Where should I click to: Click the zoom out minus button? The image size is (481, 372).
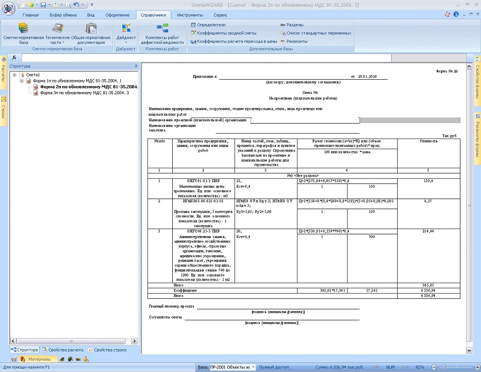click(434, 367)
